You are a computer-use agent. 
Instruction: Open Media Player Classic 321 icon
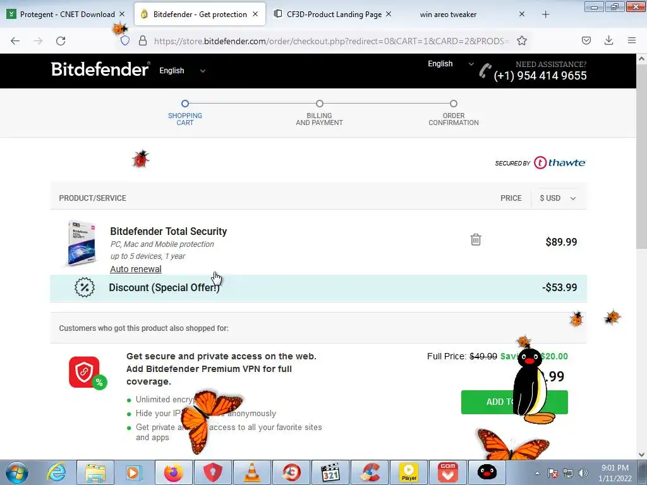coord(330,472)
